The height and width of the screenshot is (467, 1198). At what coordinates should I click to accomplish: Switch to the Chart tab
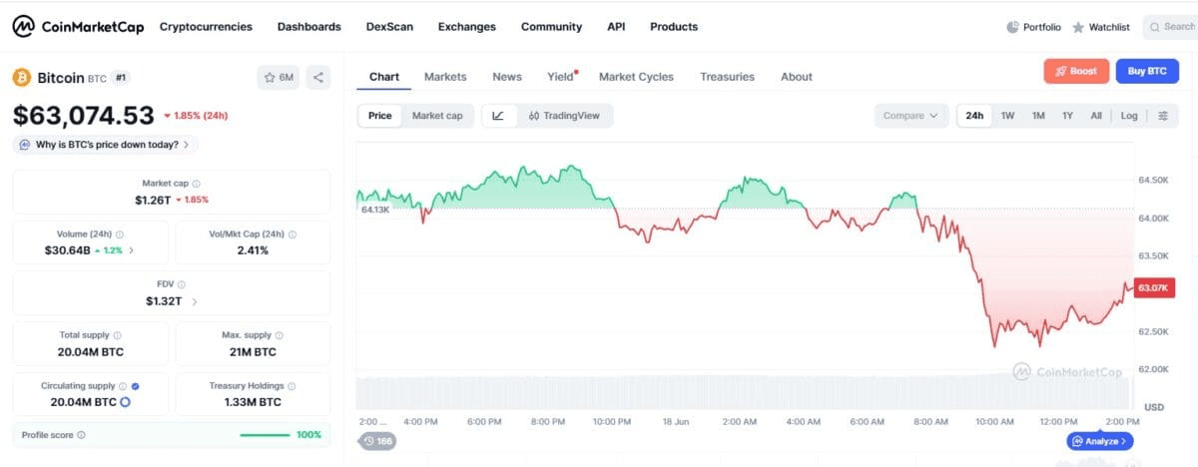click(x=384, y=77)
